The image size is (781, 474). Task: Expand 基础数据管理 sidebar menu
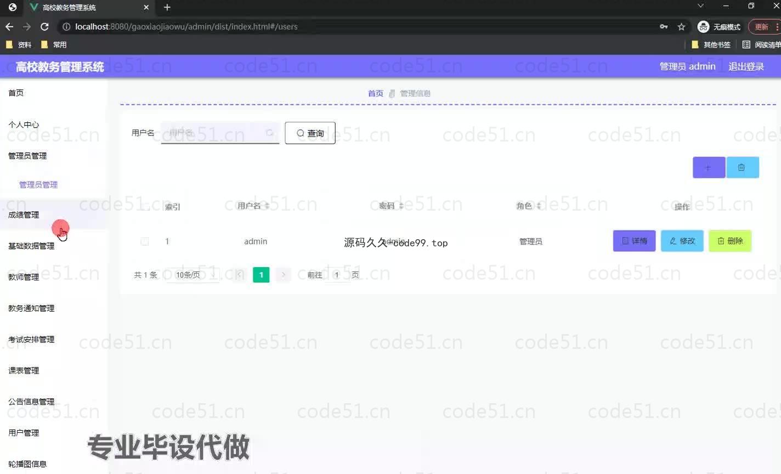53,246
